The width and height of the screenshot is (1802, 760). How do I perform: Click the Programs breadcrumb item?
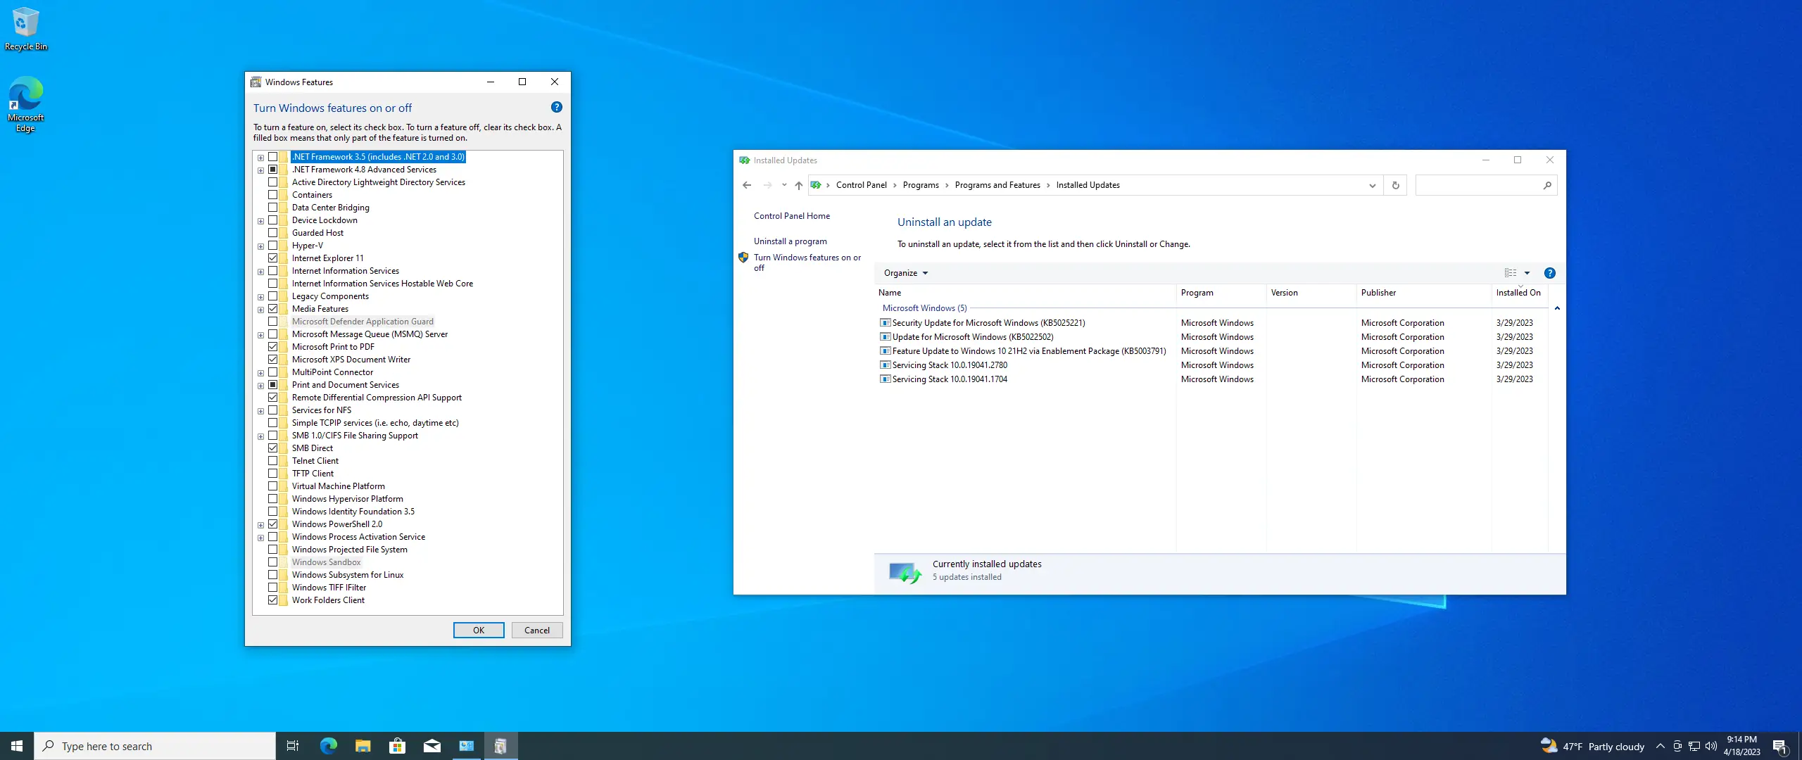point(920,185)
